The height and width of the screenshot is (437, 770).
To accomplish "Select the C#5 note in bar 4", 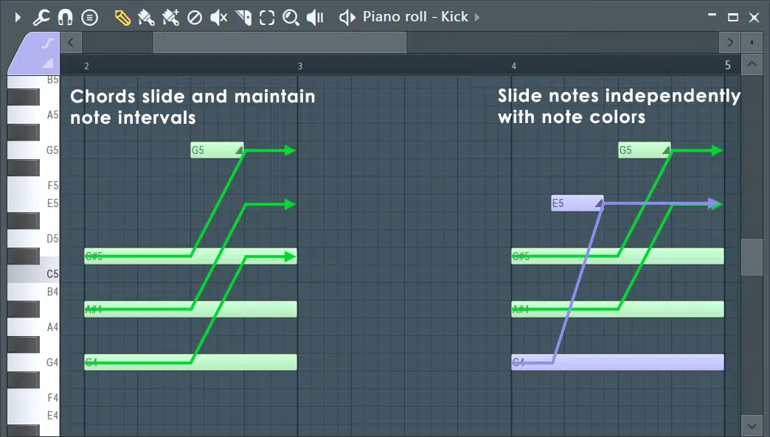I will 617,256.
